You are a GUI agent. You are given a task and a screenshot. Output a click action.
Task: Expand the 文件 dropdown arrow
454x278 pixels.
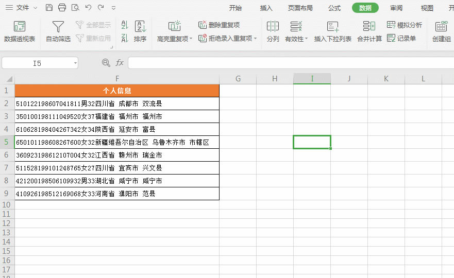coord(36,8)
